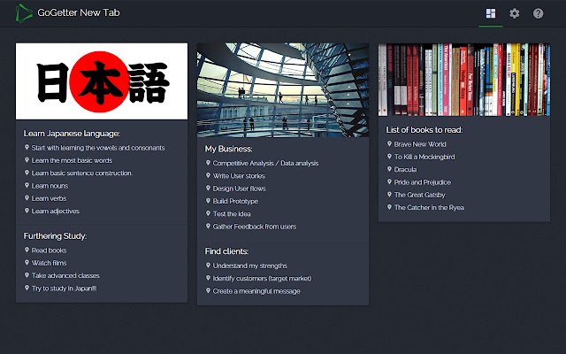
Task: Click pin icon beside Learn adjectives
Action: click(x=27, y=211)
